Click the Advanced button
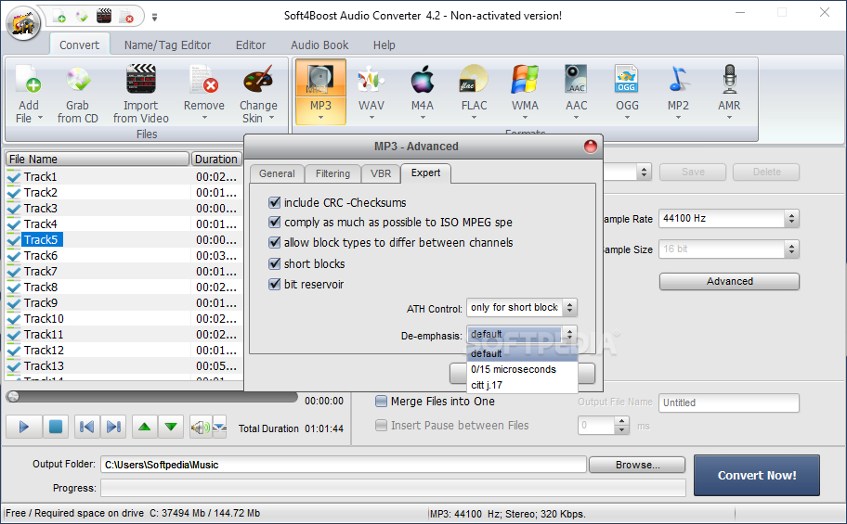The width and height of the screenshot is (847, 524). pyautogui.click(x=729, y=281)
